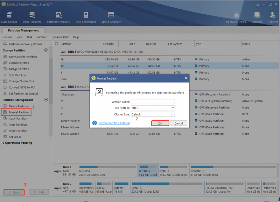Click the Register icon
The image size is (280, 202).
pyautogui.click(x=273, y=17)
